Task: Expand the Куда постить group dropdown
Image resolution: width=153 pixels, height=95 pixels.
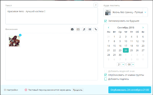Action: pyautogui.click(x=145, y=12)
